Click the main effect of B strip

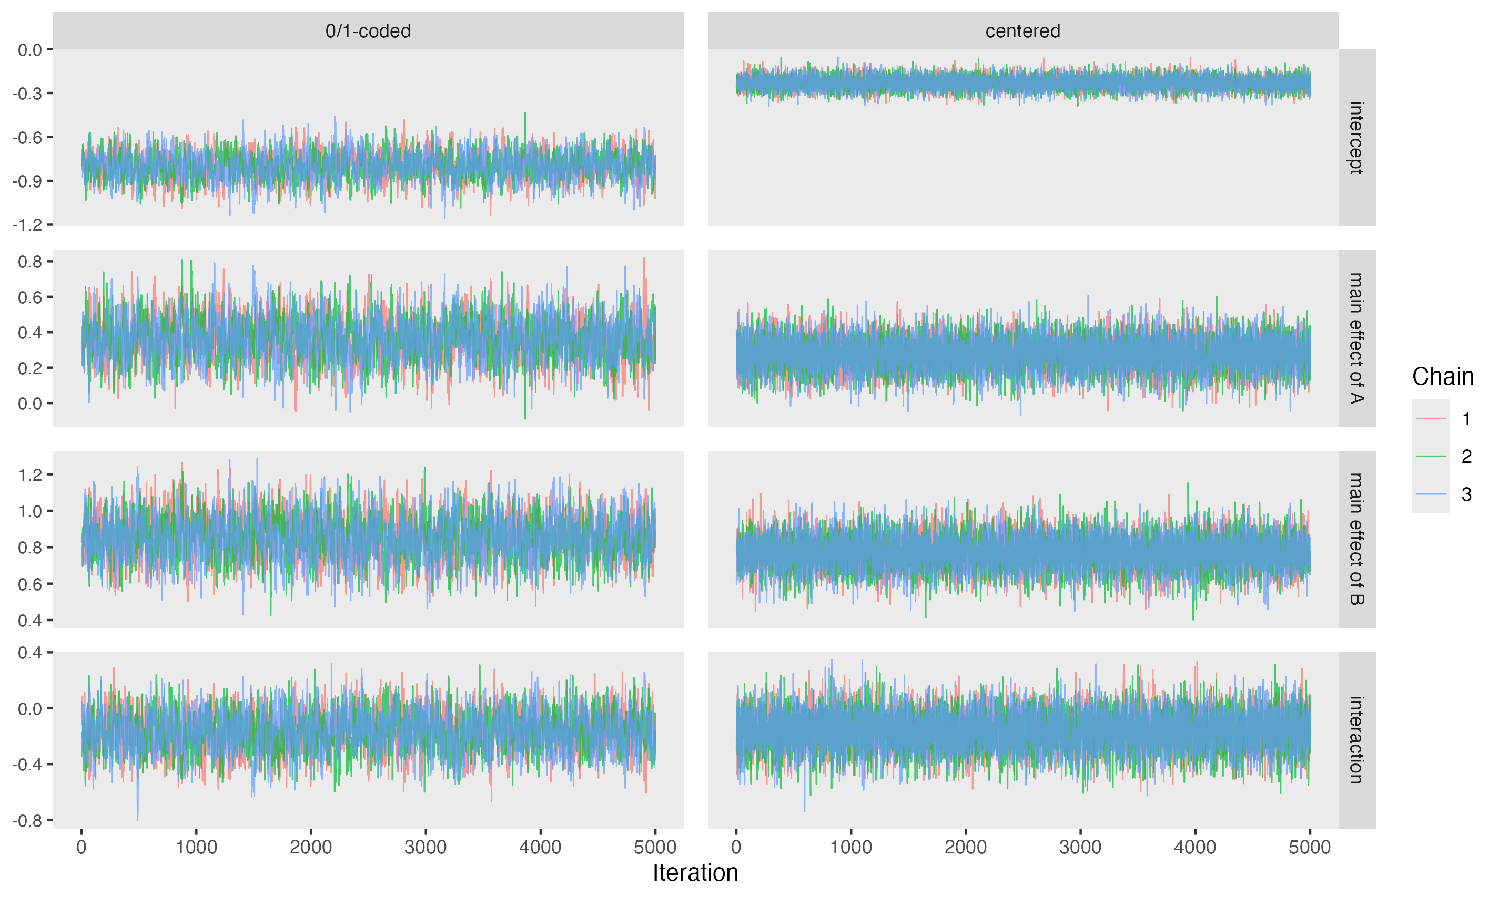point(1356,539)
